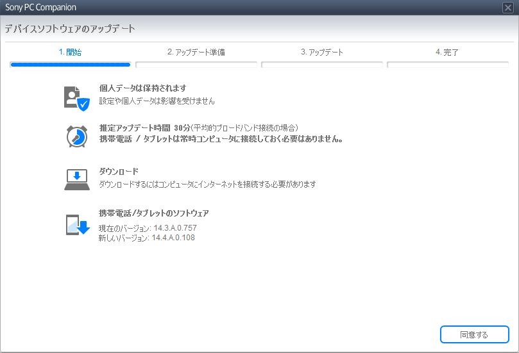
Task: Click the laptop download icon
Action: 77,179
